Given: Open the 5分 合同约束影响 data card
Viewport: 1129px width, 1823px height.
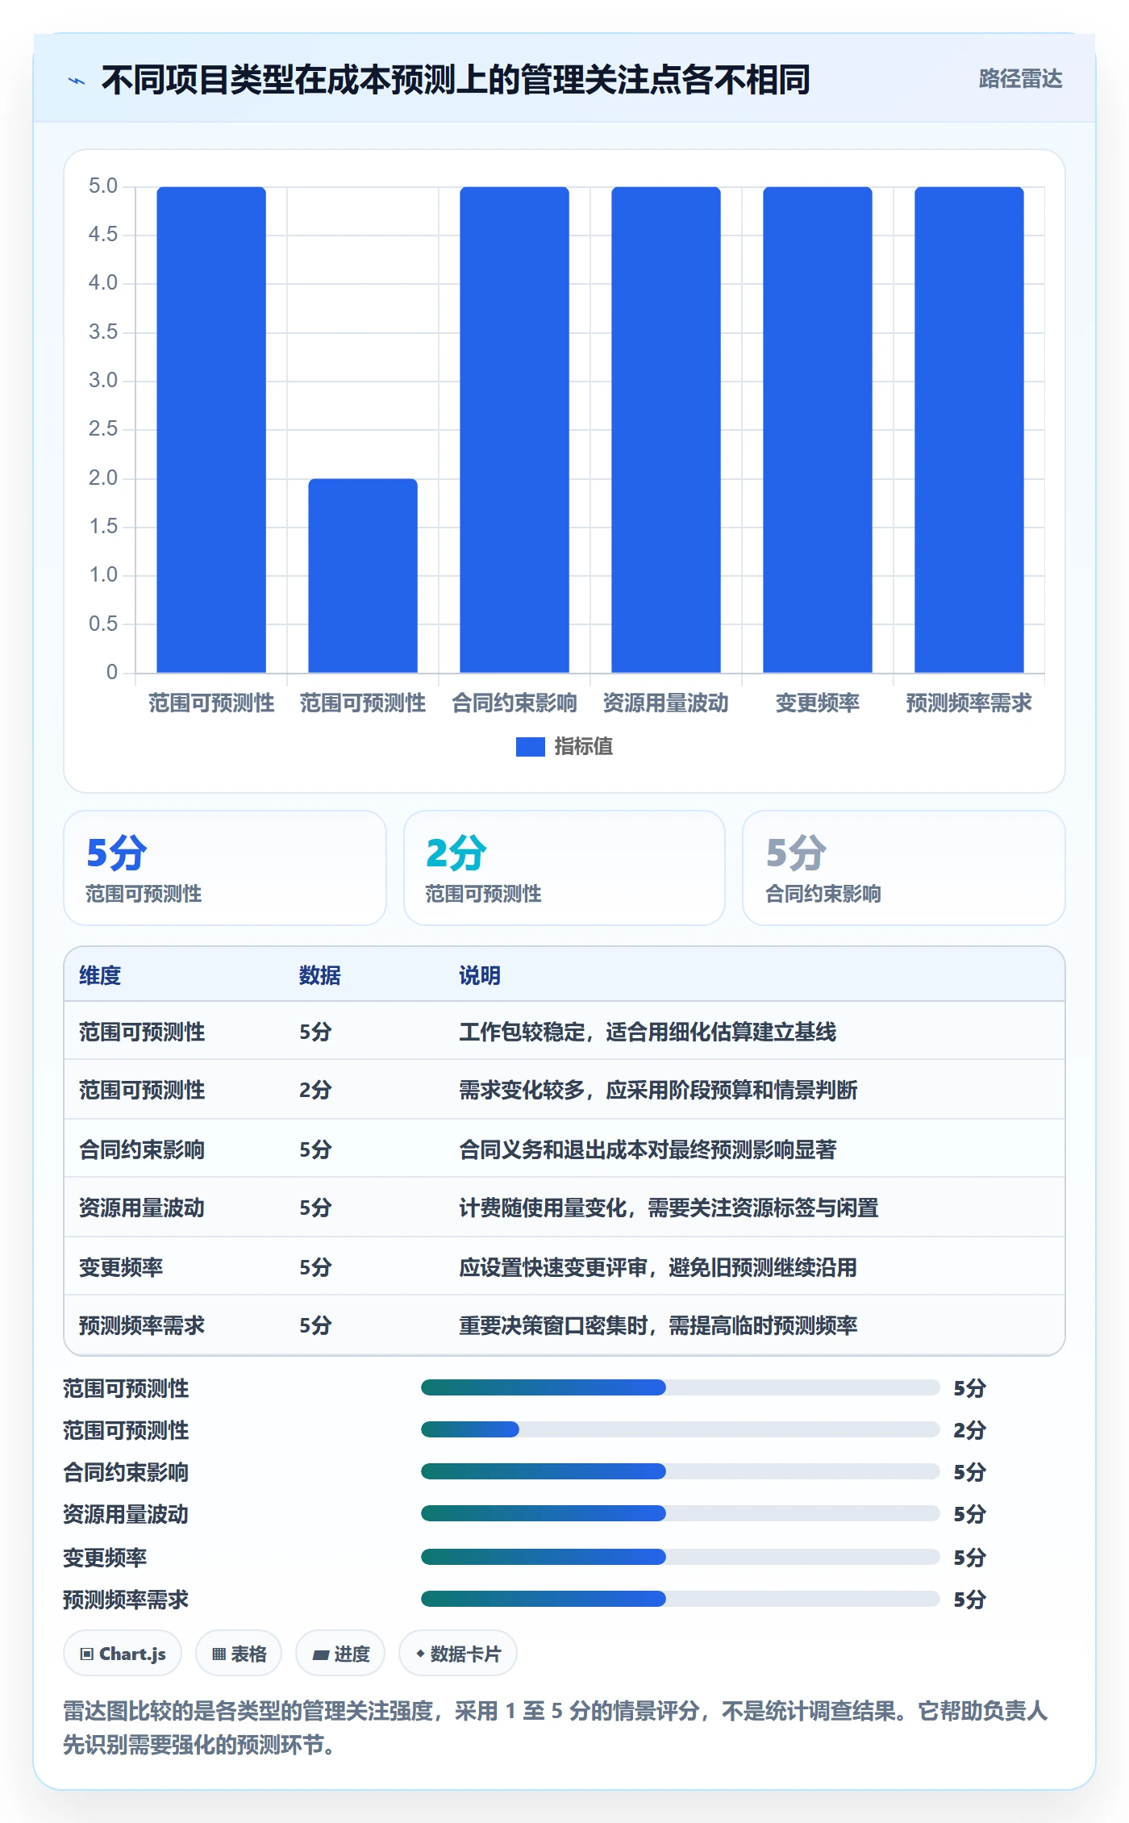Looking at the screenshot, I should [904, 868].
